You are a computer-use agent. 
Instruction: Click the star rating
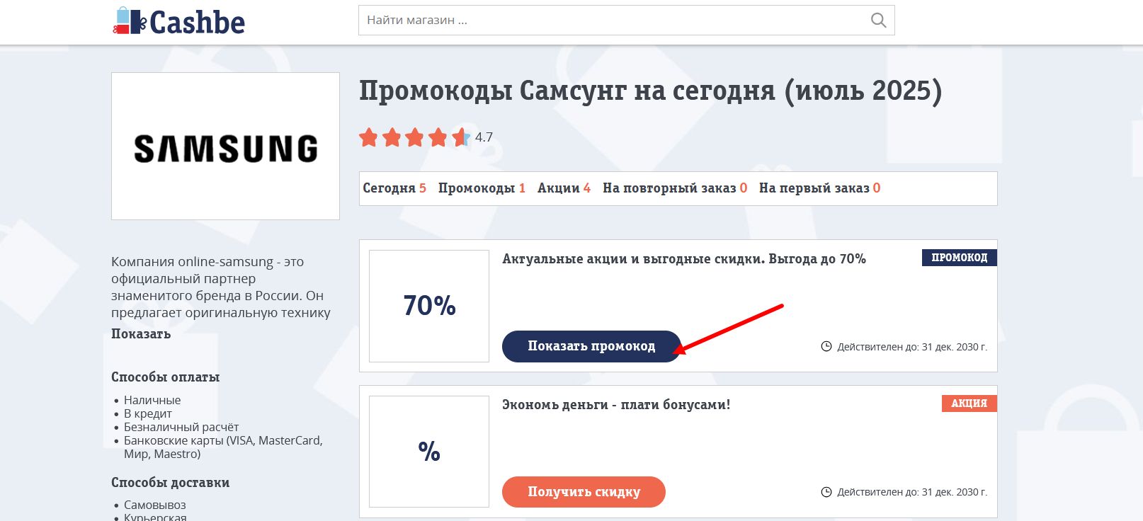414,137
